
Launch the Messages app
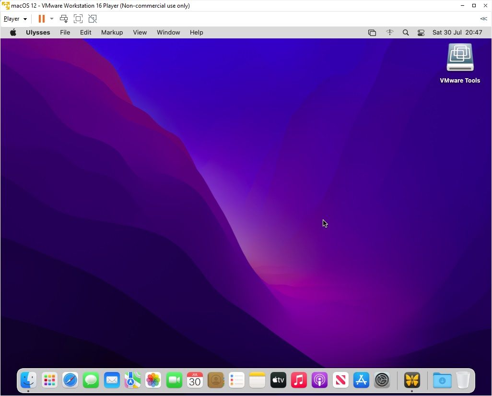(91, 380)
